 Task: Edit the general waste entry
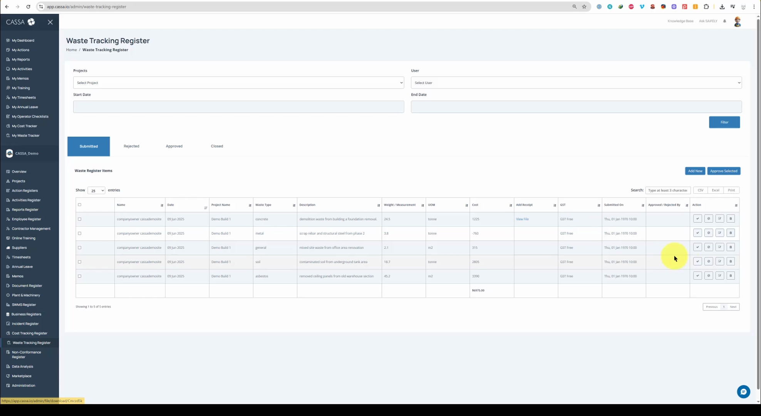pyautogui.click(x=719, y=247)
